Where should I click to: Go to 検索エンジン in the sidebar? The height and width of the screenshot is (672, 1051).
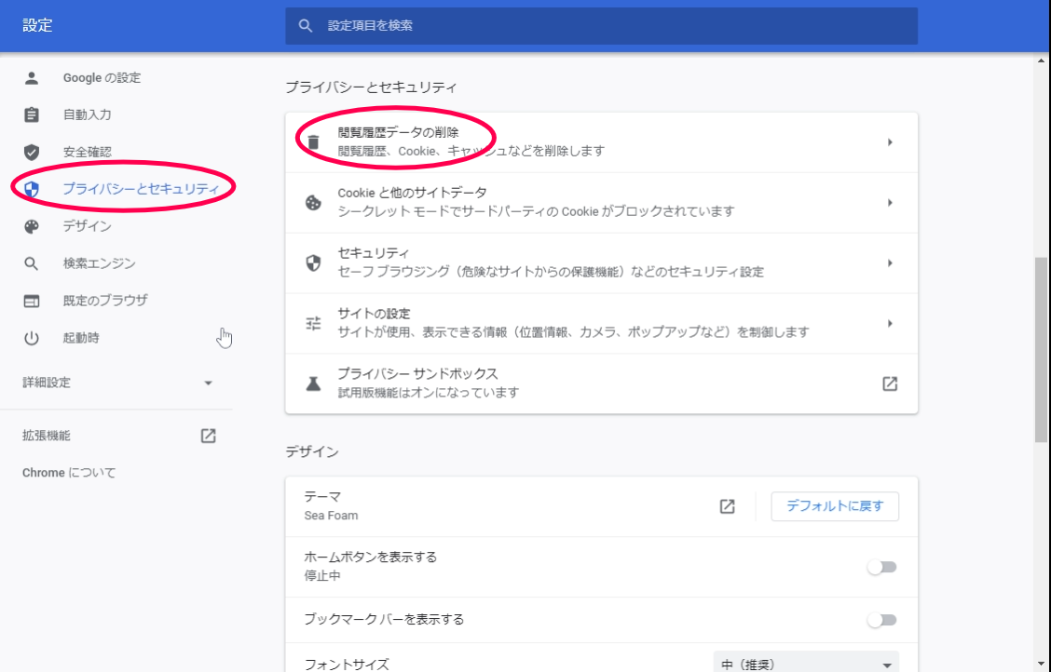(99, 263)
